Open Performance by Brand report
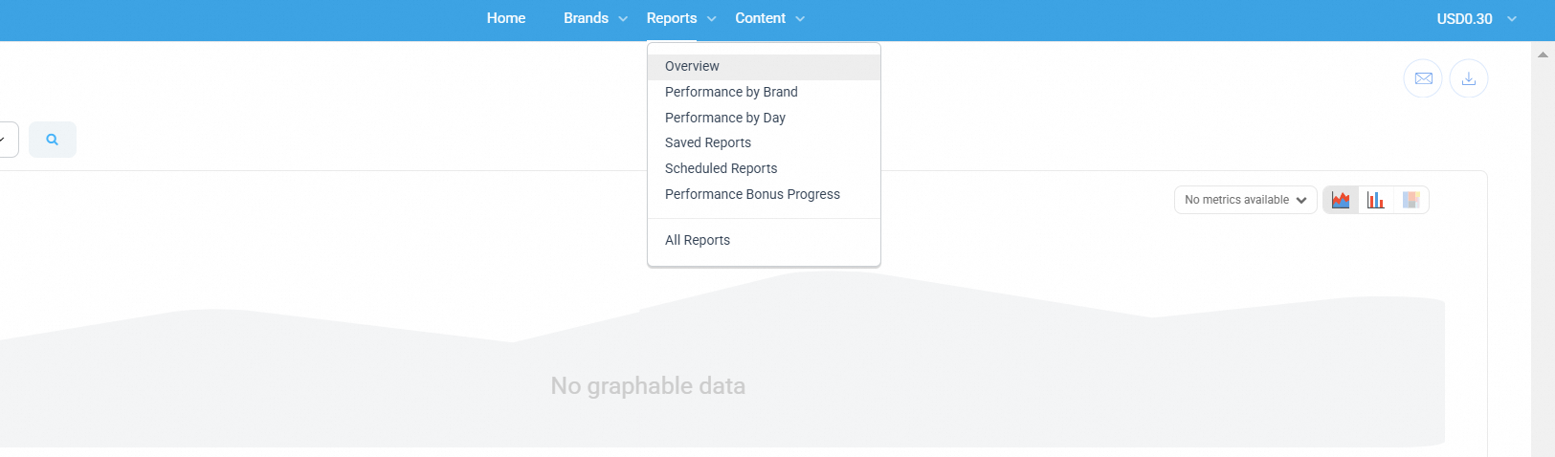The width and height of the screenshot is (1555, 457). point(731,92)
